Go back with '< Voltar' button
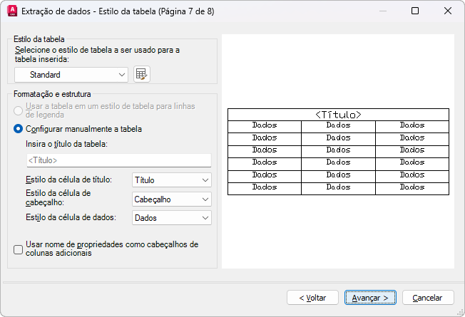465x317 pixels. point(312,297)
